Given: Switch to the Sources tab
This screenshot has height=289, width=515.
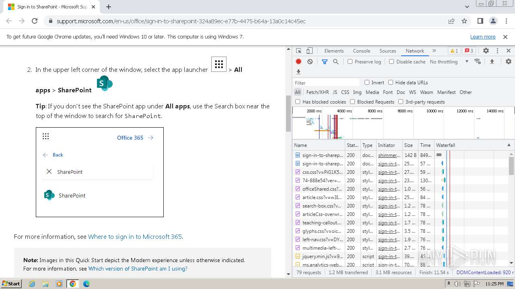Looking at the screenshot, I should [388, 51].
